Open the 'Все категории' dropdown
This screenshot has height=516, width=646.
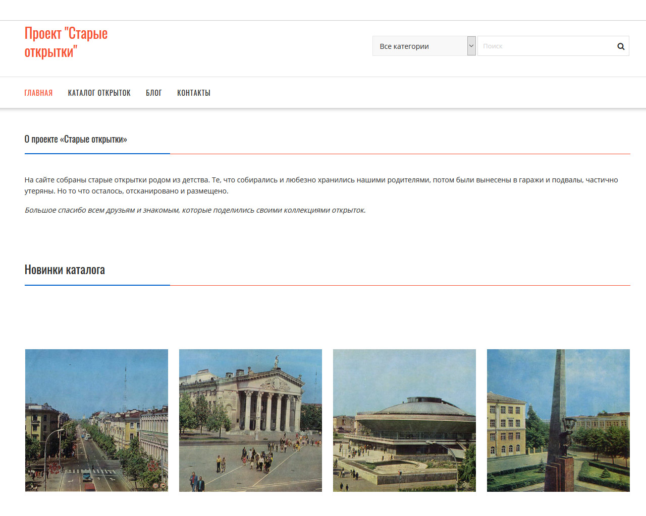pyautogui.click(x=424, y=46)
